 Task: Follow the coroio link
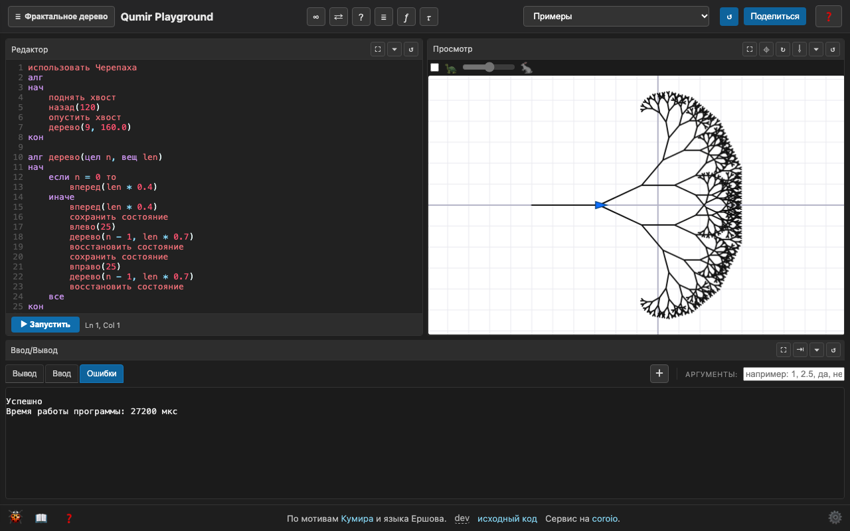(604, 518)
